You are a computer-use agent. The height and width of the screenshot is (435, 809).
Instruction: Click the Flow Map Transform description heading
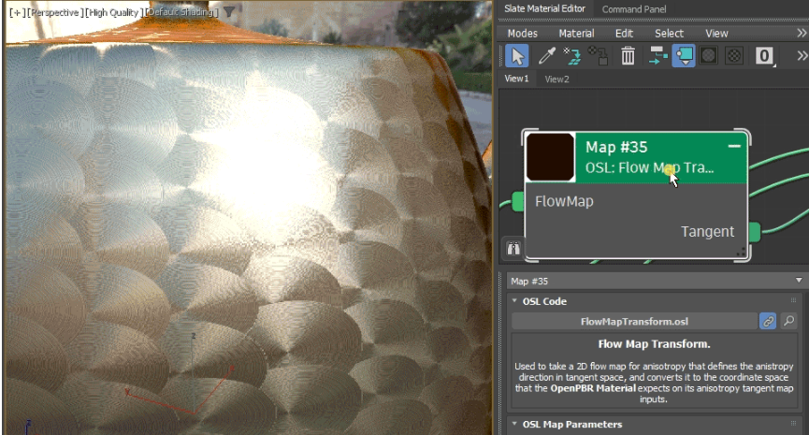point(654,343)
